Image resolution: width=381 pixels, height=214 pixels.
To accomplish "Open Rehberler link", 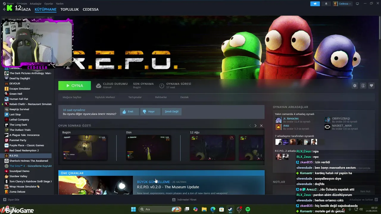I will click(161, 97).
